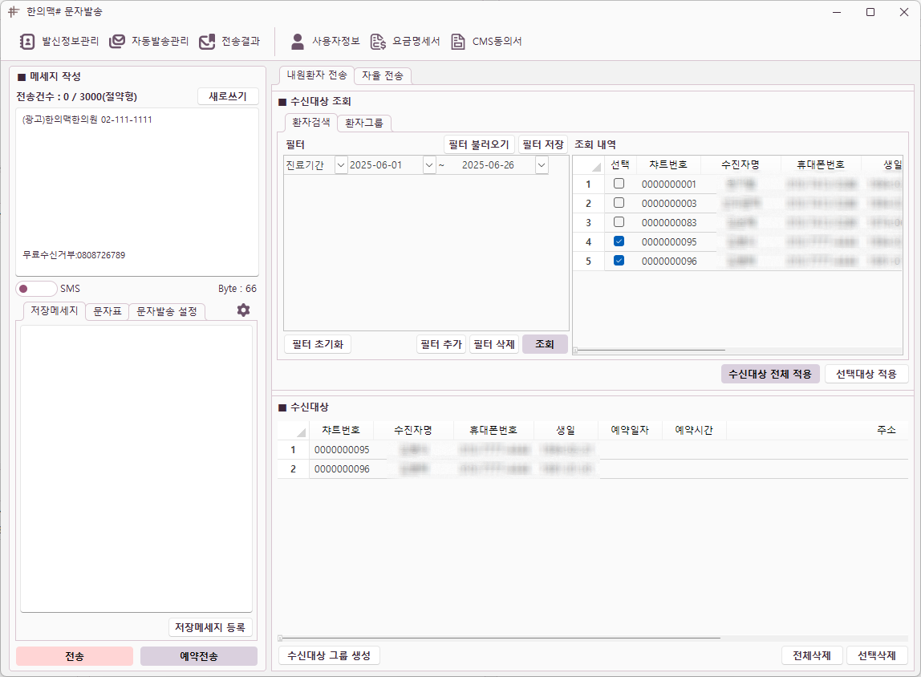The image size is (921, 677).
Task: Click the 한의맥 app icon in title bar
Action: tap(13, 12)
